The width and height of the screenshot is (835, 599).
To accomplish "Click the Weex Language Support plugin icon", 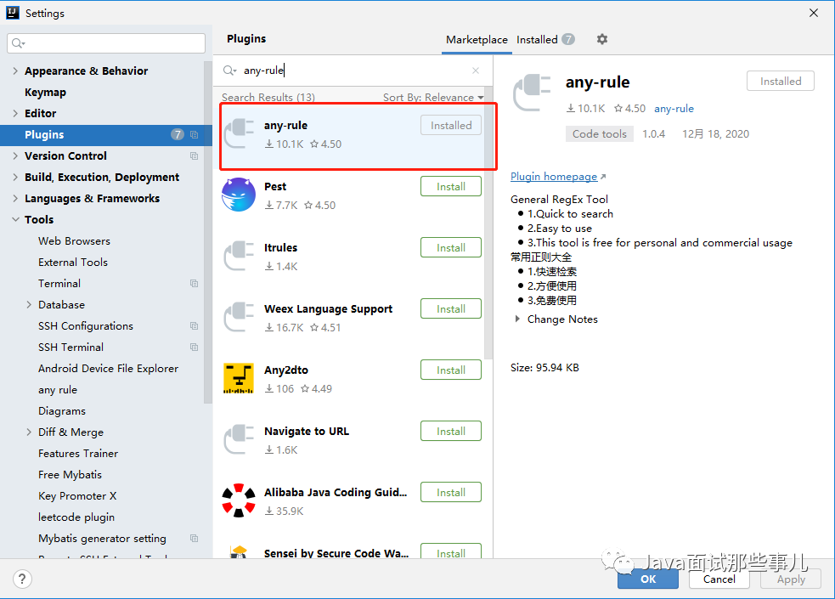I will click(239, 317).
